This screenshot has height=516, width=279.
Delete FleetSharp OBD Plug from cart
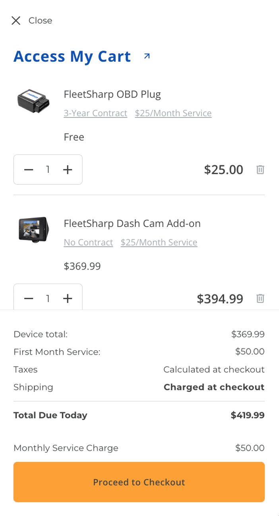point(260,170)
